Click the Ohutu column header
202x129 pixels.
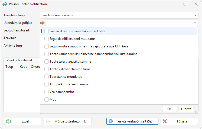click(x=35, y=67)
